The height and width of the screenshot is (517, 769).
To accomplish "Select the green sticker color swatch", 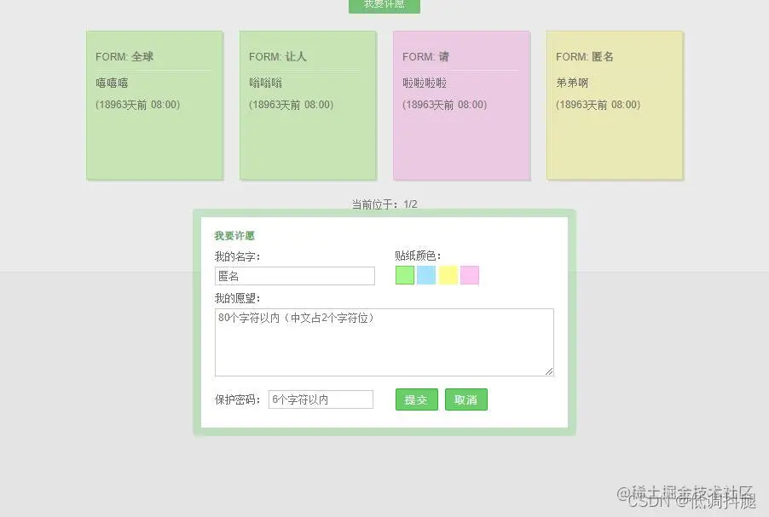I will point(404,274).
